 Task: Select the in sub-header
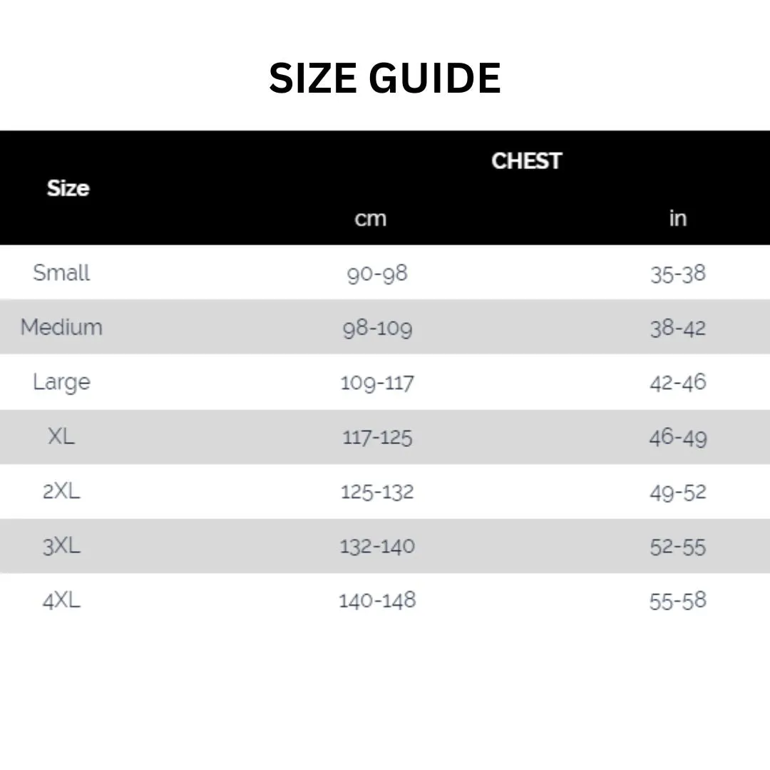coord(678,218)
